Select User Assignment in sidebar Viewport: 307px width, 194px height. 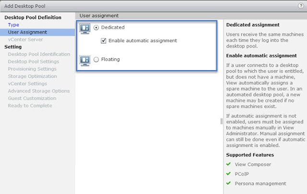click(27, 32)
